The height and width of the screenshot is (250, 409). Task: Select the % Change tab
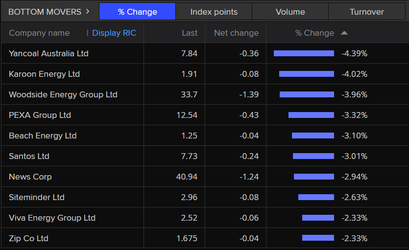pos(138,12)
